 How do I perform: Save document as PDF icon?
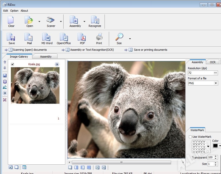(82, 39)
